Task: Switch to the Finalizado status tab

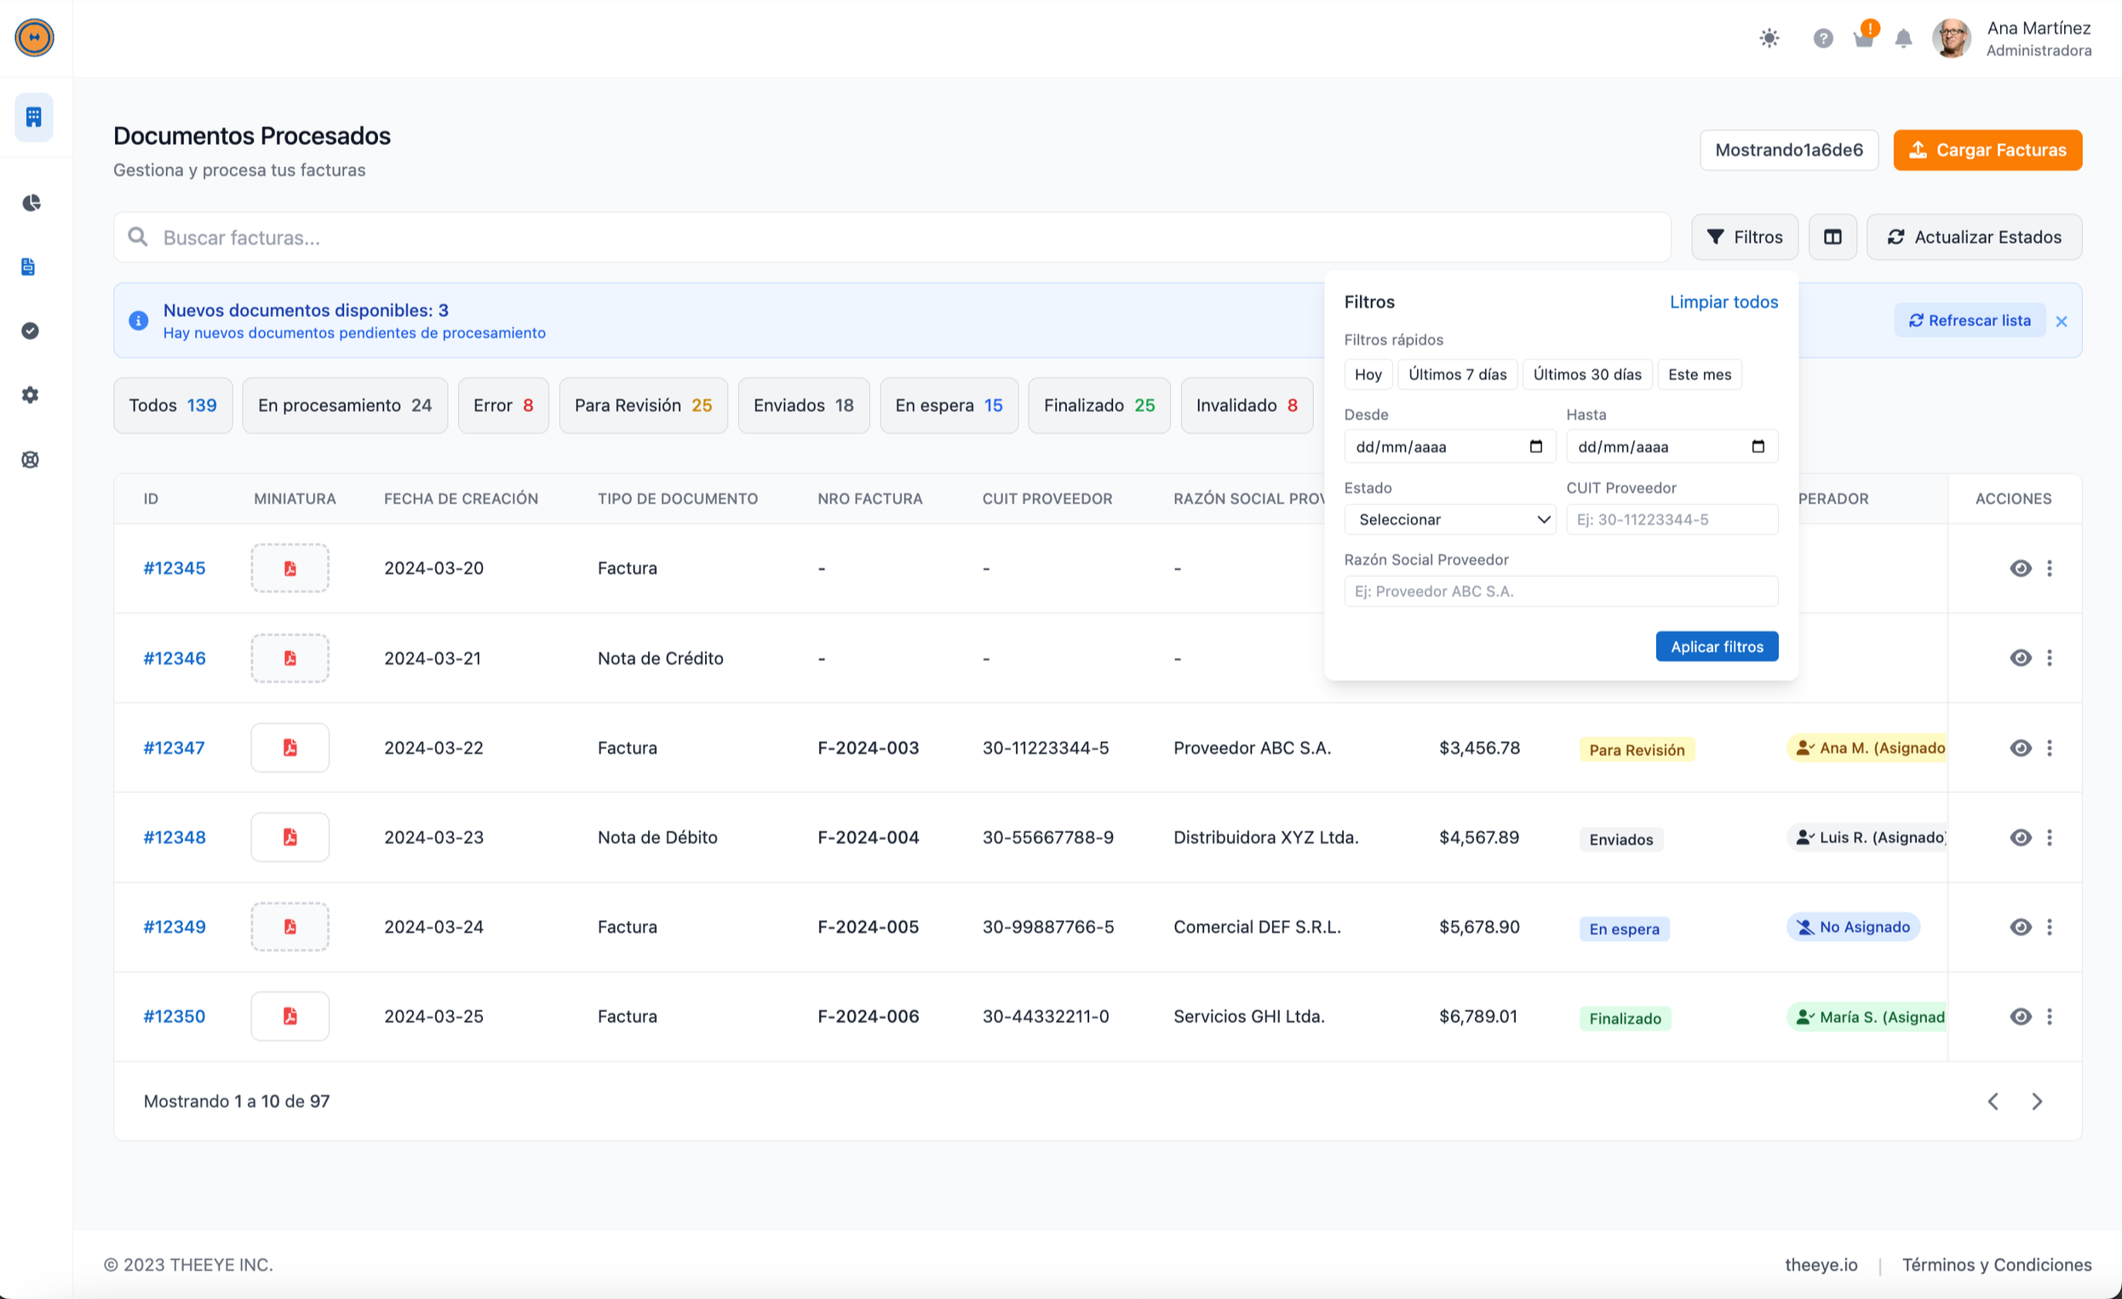Action: tap(1098, 405)
